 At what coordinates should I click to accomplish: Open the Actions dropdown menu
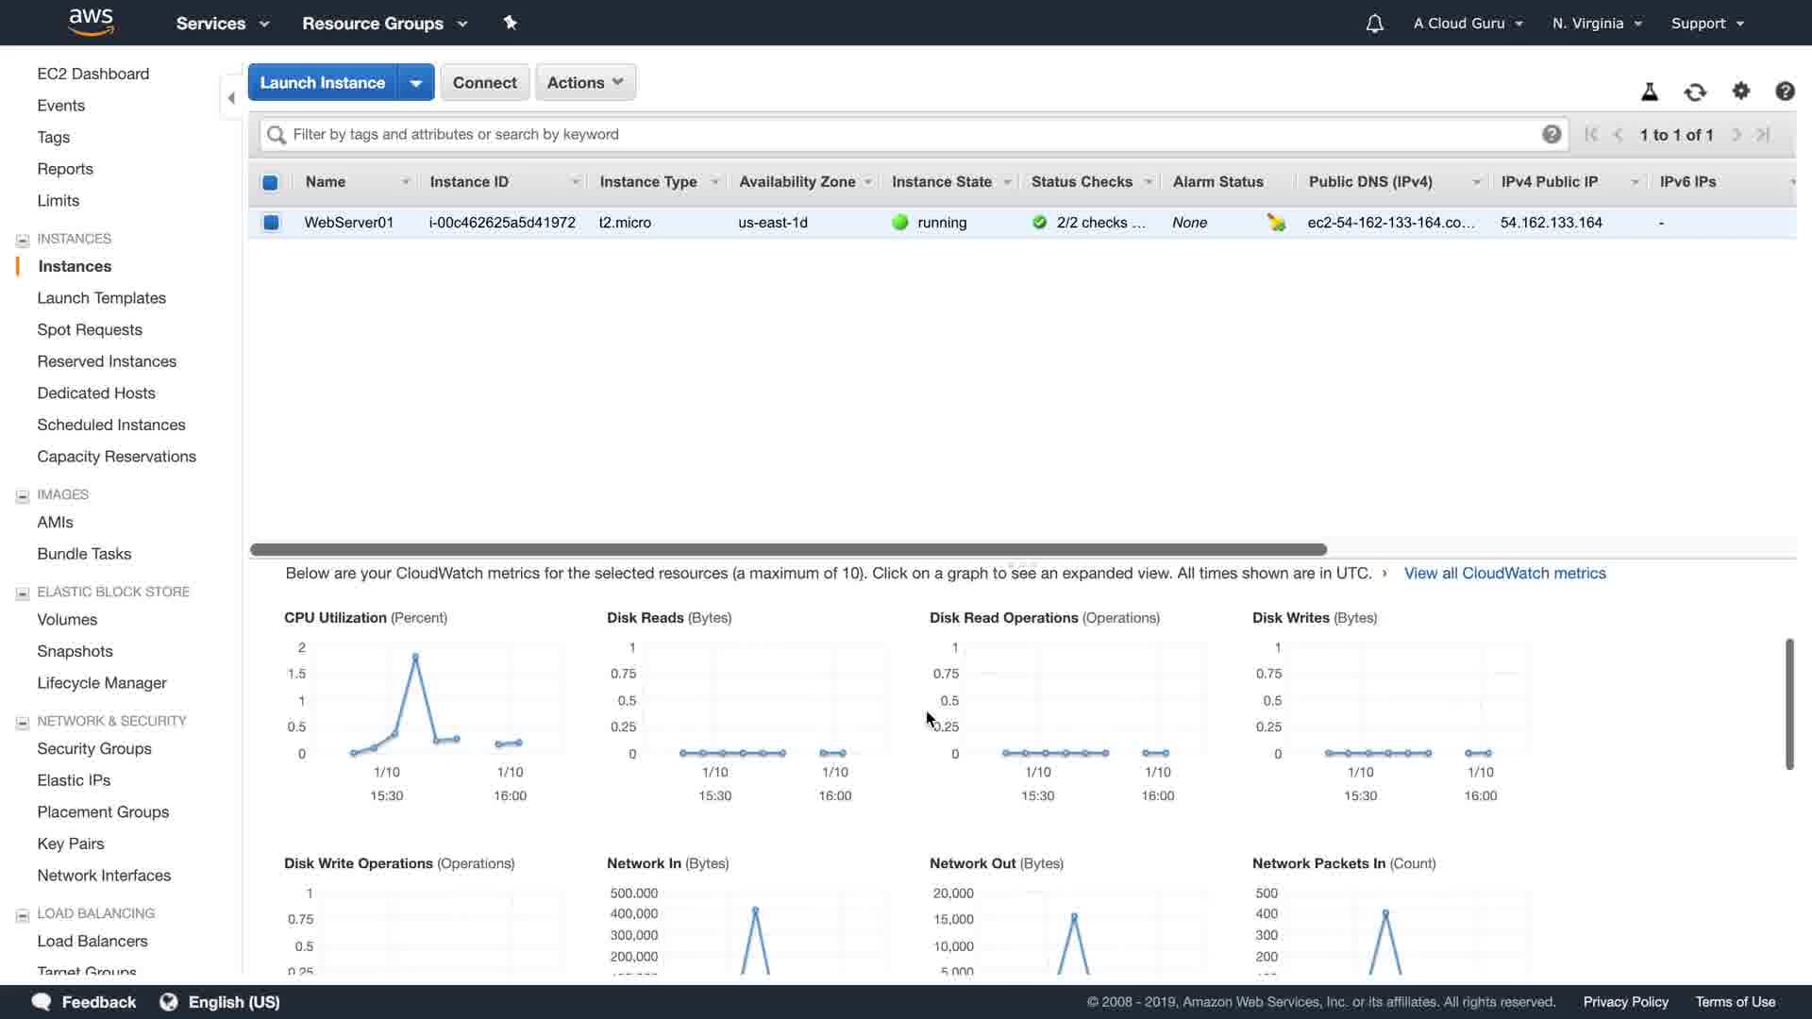coord(585,82)
